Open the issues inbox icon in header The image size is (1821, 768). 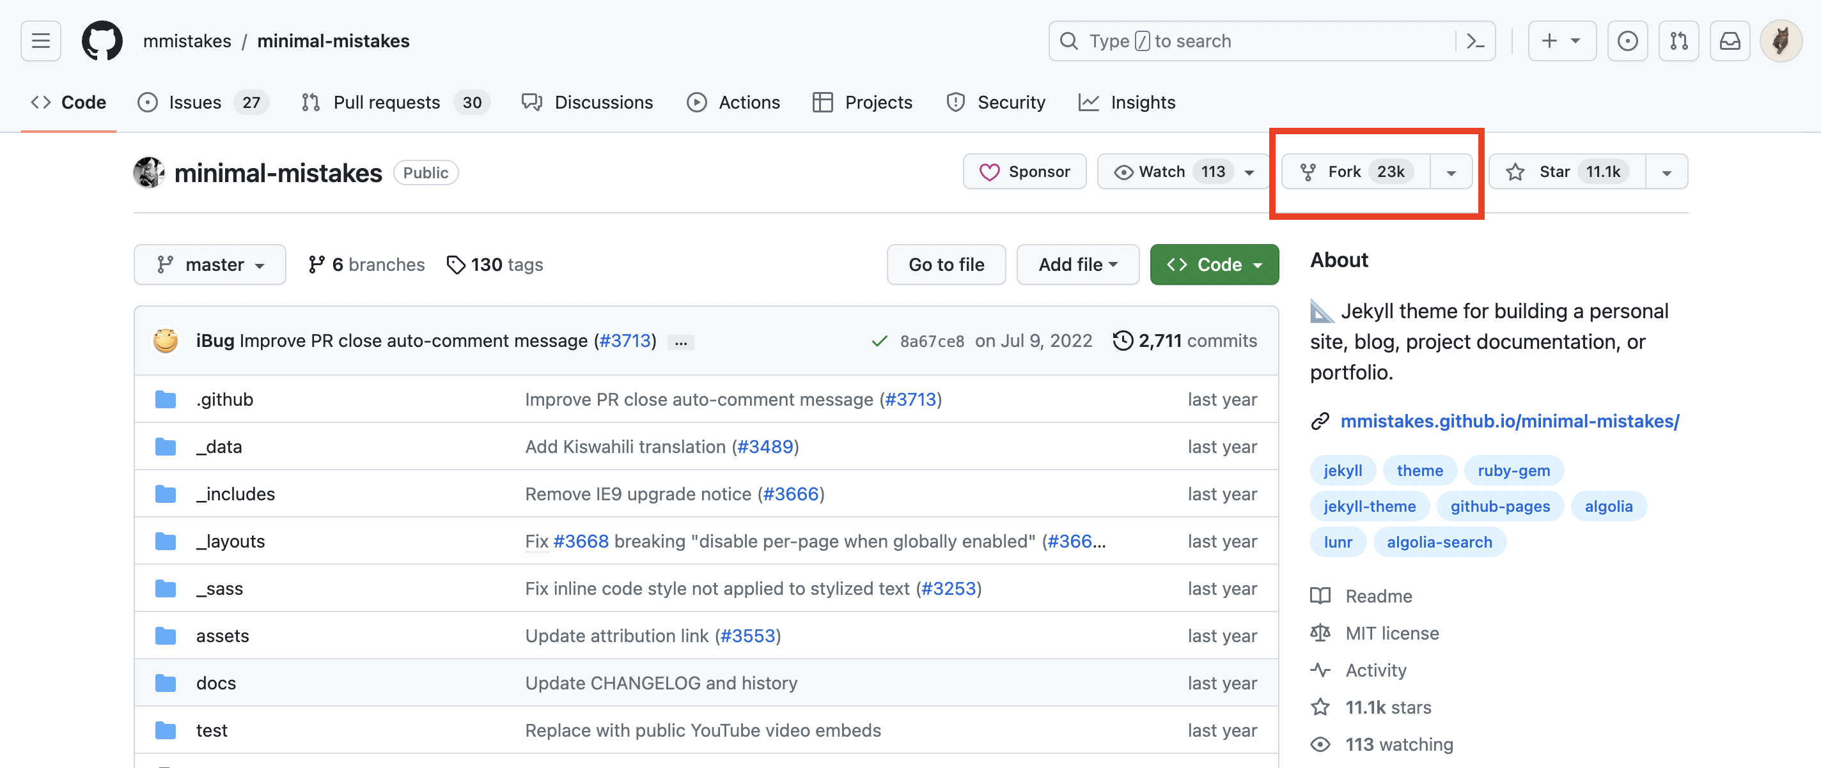(1627, 41)
